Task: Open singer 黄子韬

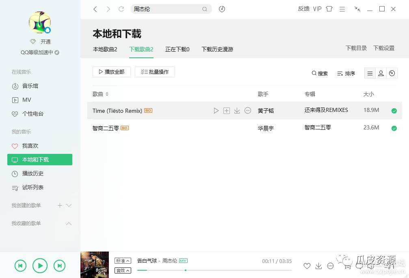Action: tap(266, 111)
